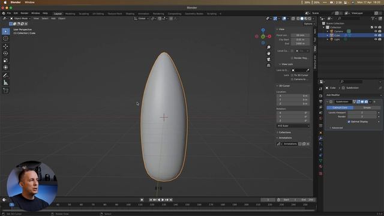Open the Global transform orientation dropdown
Screen dimensions: 384x216
[x=142, y=19]
